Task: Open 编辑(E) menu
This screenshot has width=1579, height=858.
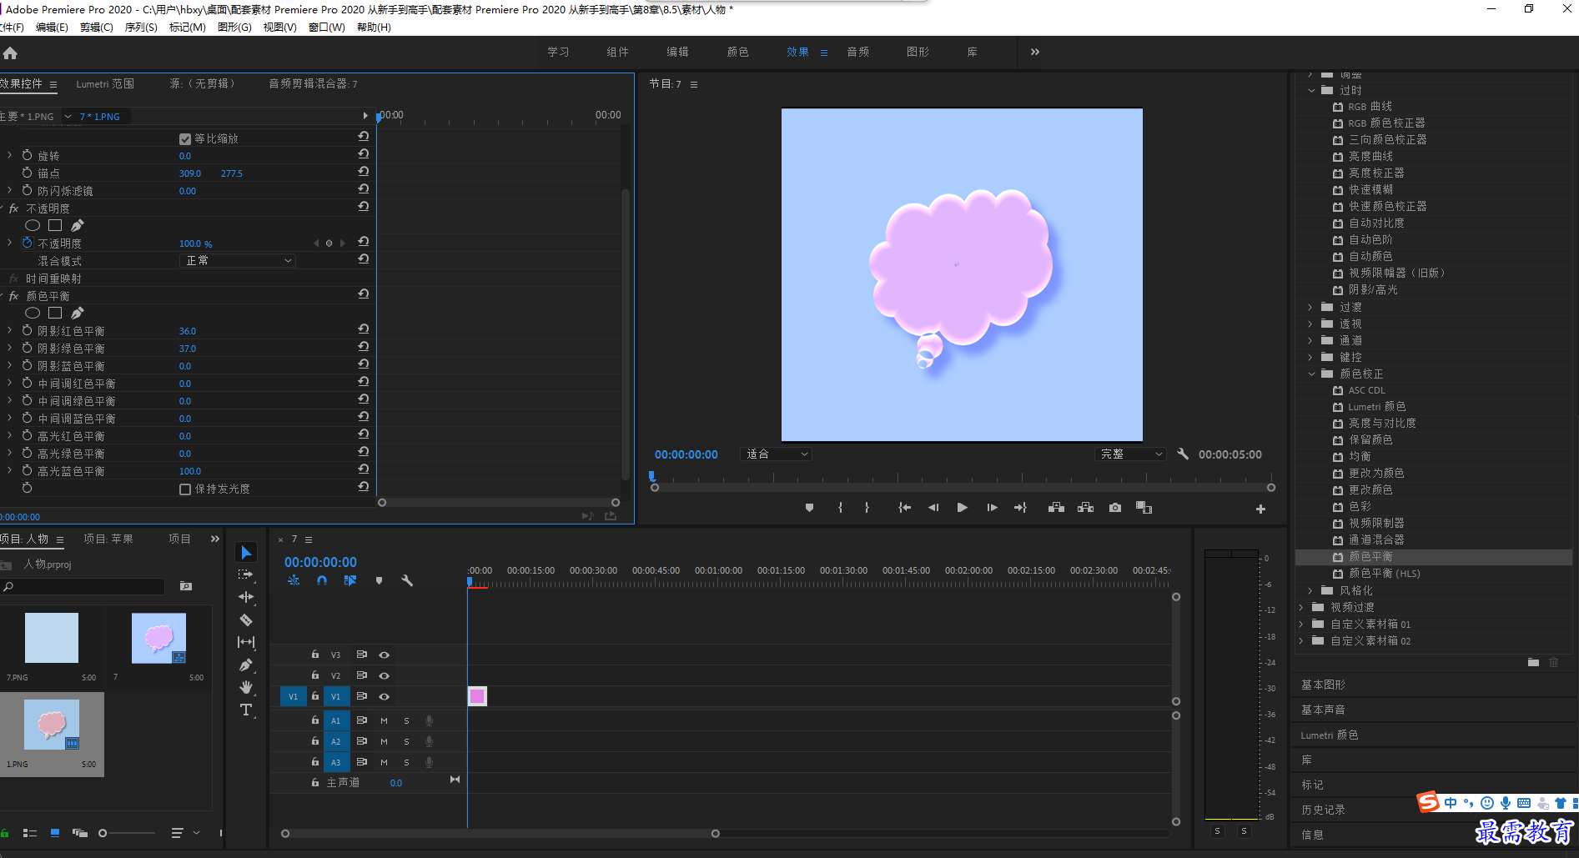Action: [x=52, y=28]
